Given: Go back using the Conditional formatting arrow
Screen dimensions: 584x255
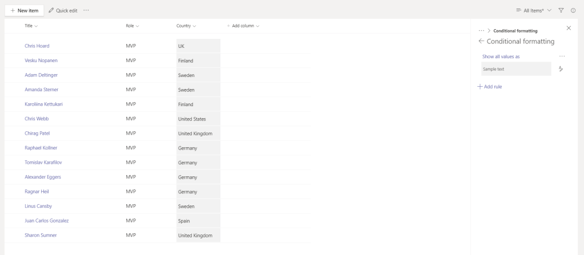Looking at the screenshot, I should tap(481, 42).
